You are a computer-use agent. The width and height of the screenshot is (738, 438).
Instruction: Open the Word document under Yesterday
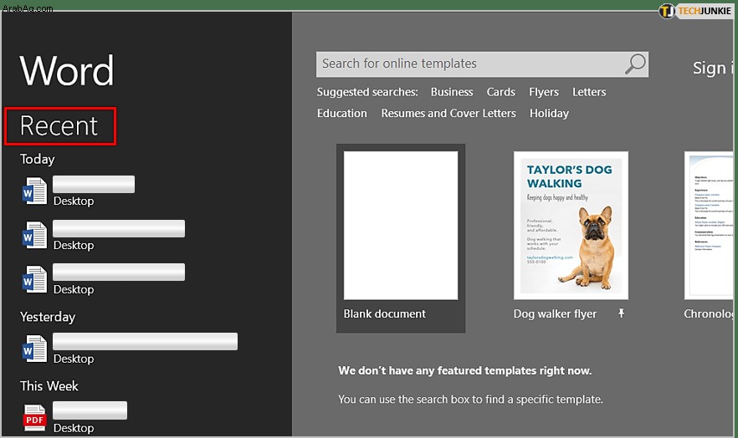coord(130,349)
